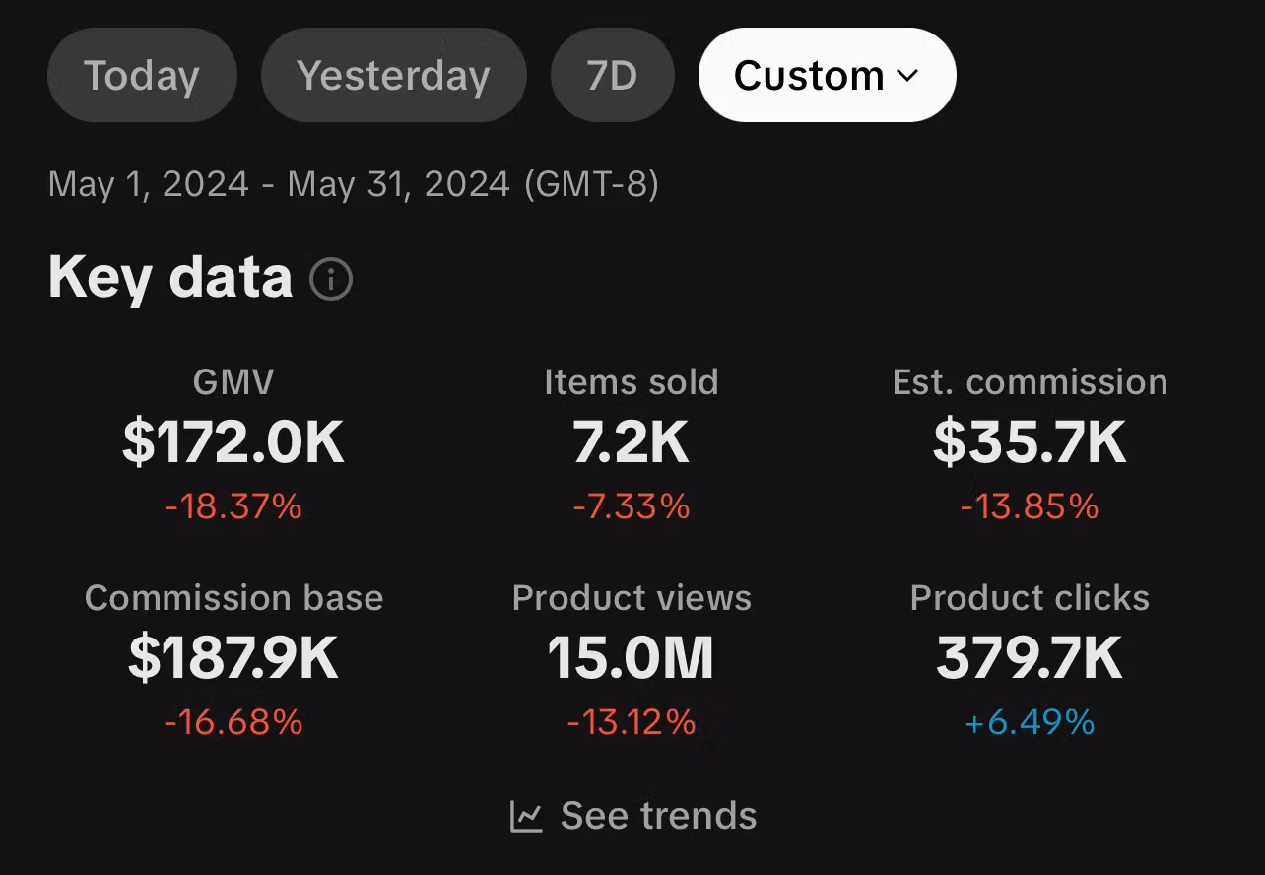1265x875 pixels.
Task: Click the trend chart icon beside See trends
Action: pyautogui.click(x=526, y=817)
